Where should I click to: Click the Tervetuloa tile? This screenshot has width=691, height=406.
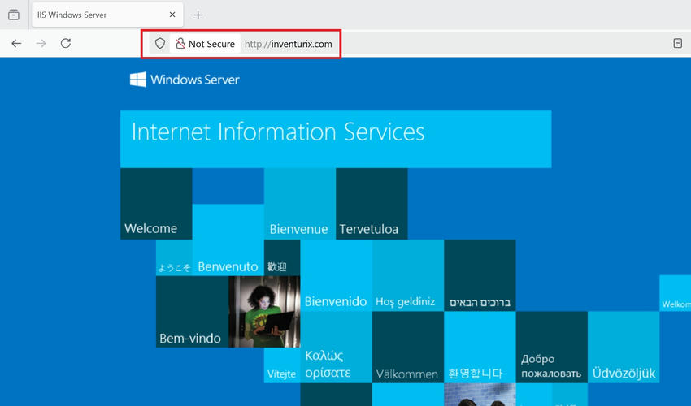click(372, 204)
